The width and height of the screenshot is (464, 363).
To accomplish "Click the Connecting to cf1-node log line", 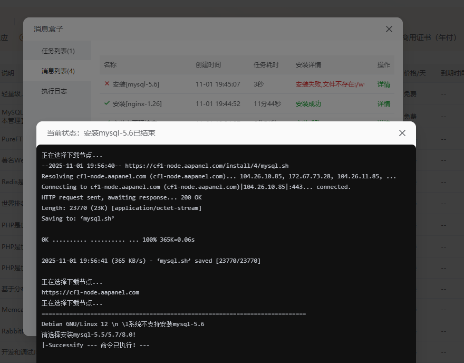I will click(x=196, y=187).
